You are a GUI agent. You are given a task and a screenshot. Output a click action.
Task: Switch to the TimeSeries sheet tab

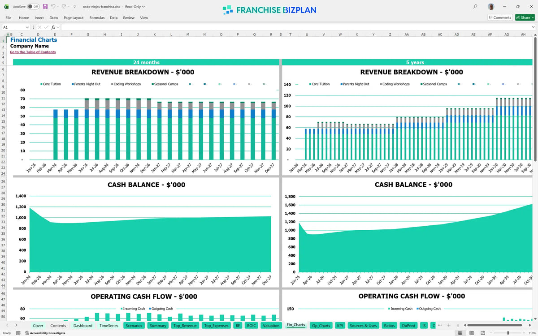pyautogui.click(x=109, y=326)
